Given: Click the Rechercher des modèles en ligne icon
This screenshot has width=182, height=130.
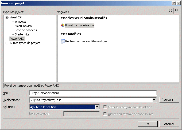Looking at the screenshot, I should [x=63, y=41].
